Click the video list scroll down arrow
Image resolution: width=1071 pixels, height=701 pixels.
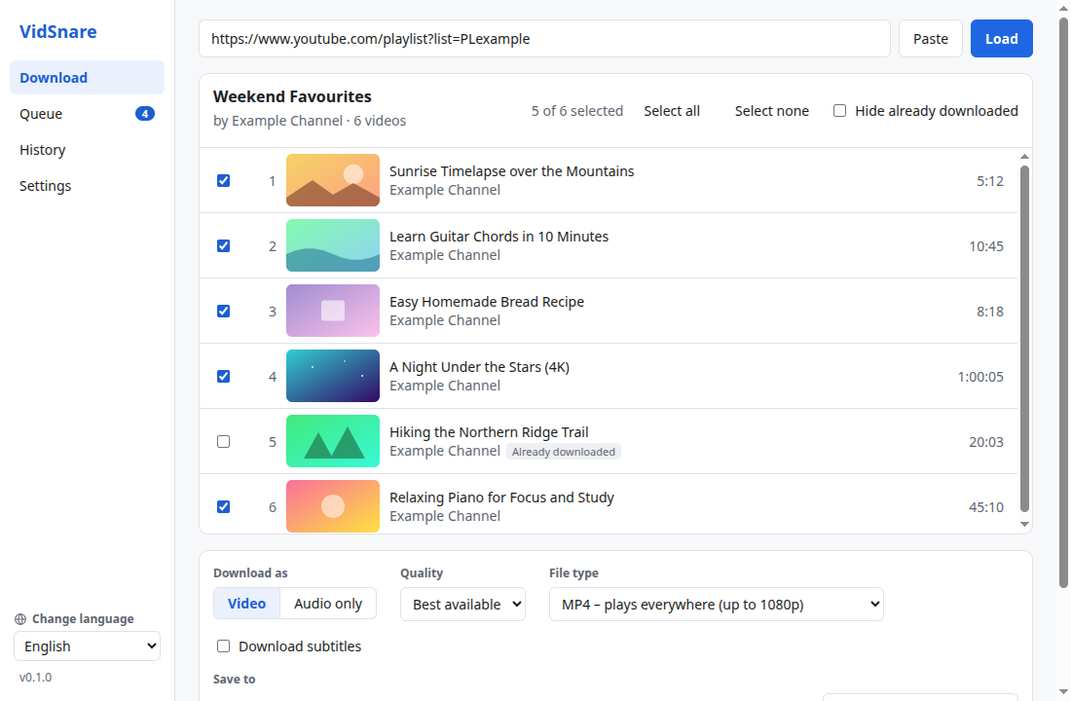(x=1024, y=525)
